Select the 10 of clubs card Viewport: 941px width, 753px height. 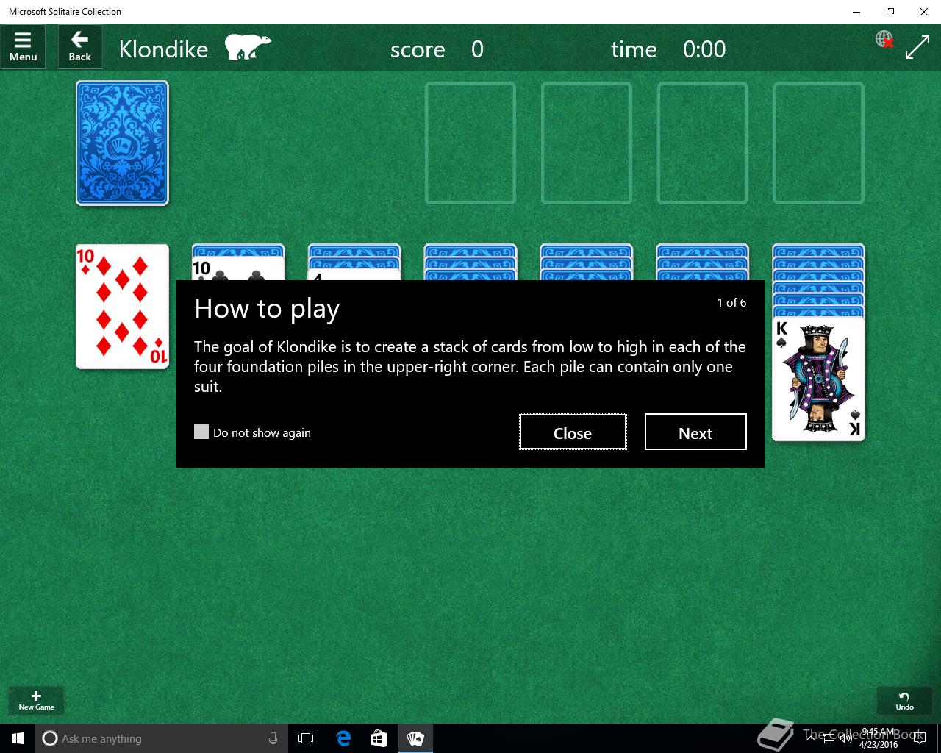(238, 268)
